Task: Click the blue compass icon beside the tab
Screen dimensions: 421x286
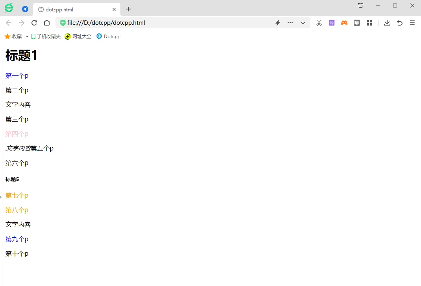Action: pos(25,9)
